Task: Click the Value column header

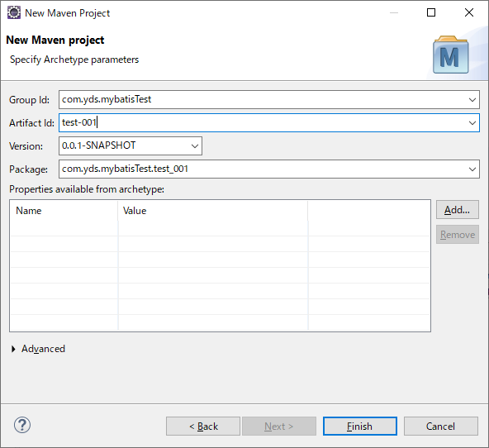Action: (213, 211)
